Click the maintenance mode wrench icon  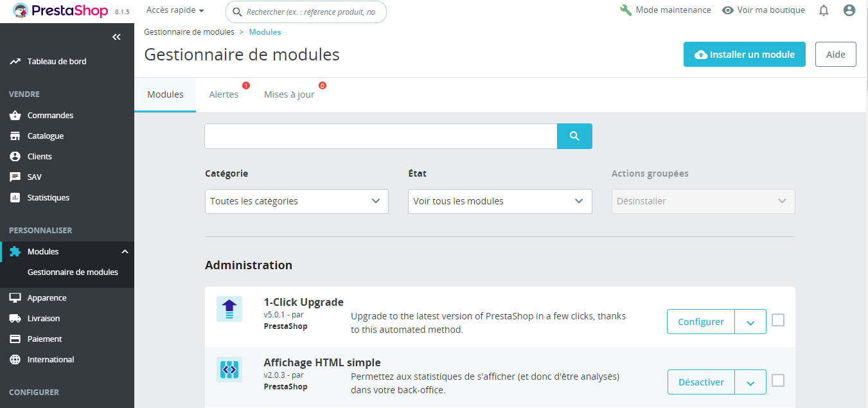626,10
